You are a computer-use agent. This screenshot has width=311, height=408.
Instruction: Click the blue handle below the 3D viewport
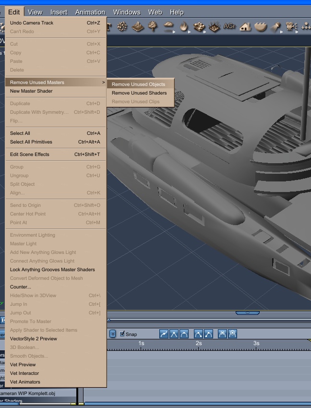click(248, 313)
